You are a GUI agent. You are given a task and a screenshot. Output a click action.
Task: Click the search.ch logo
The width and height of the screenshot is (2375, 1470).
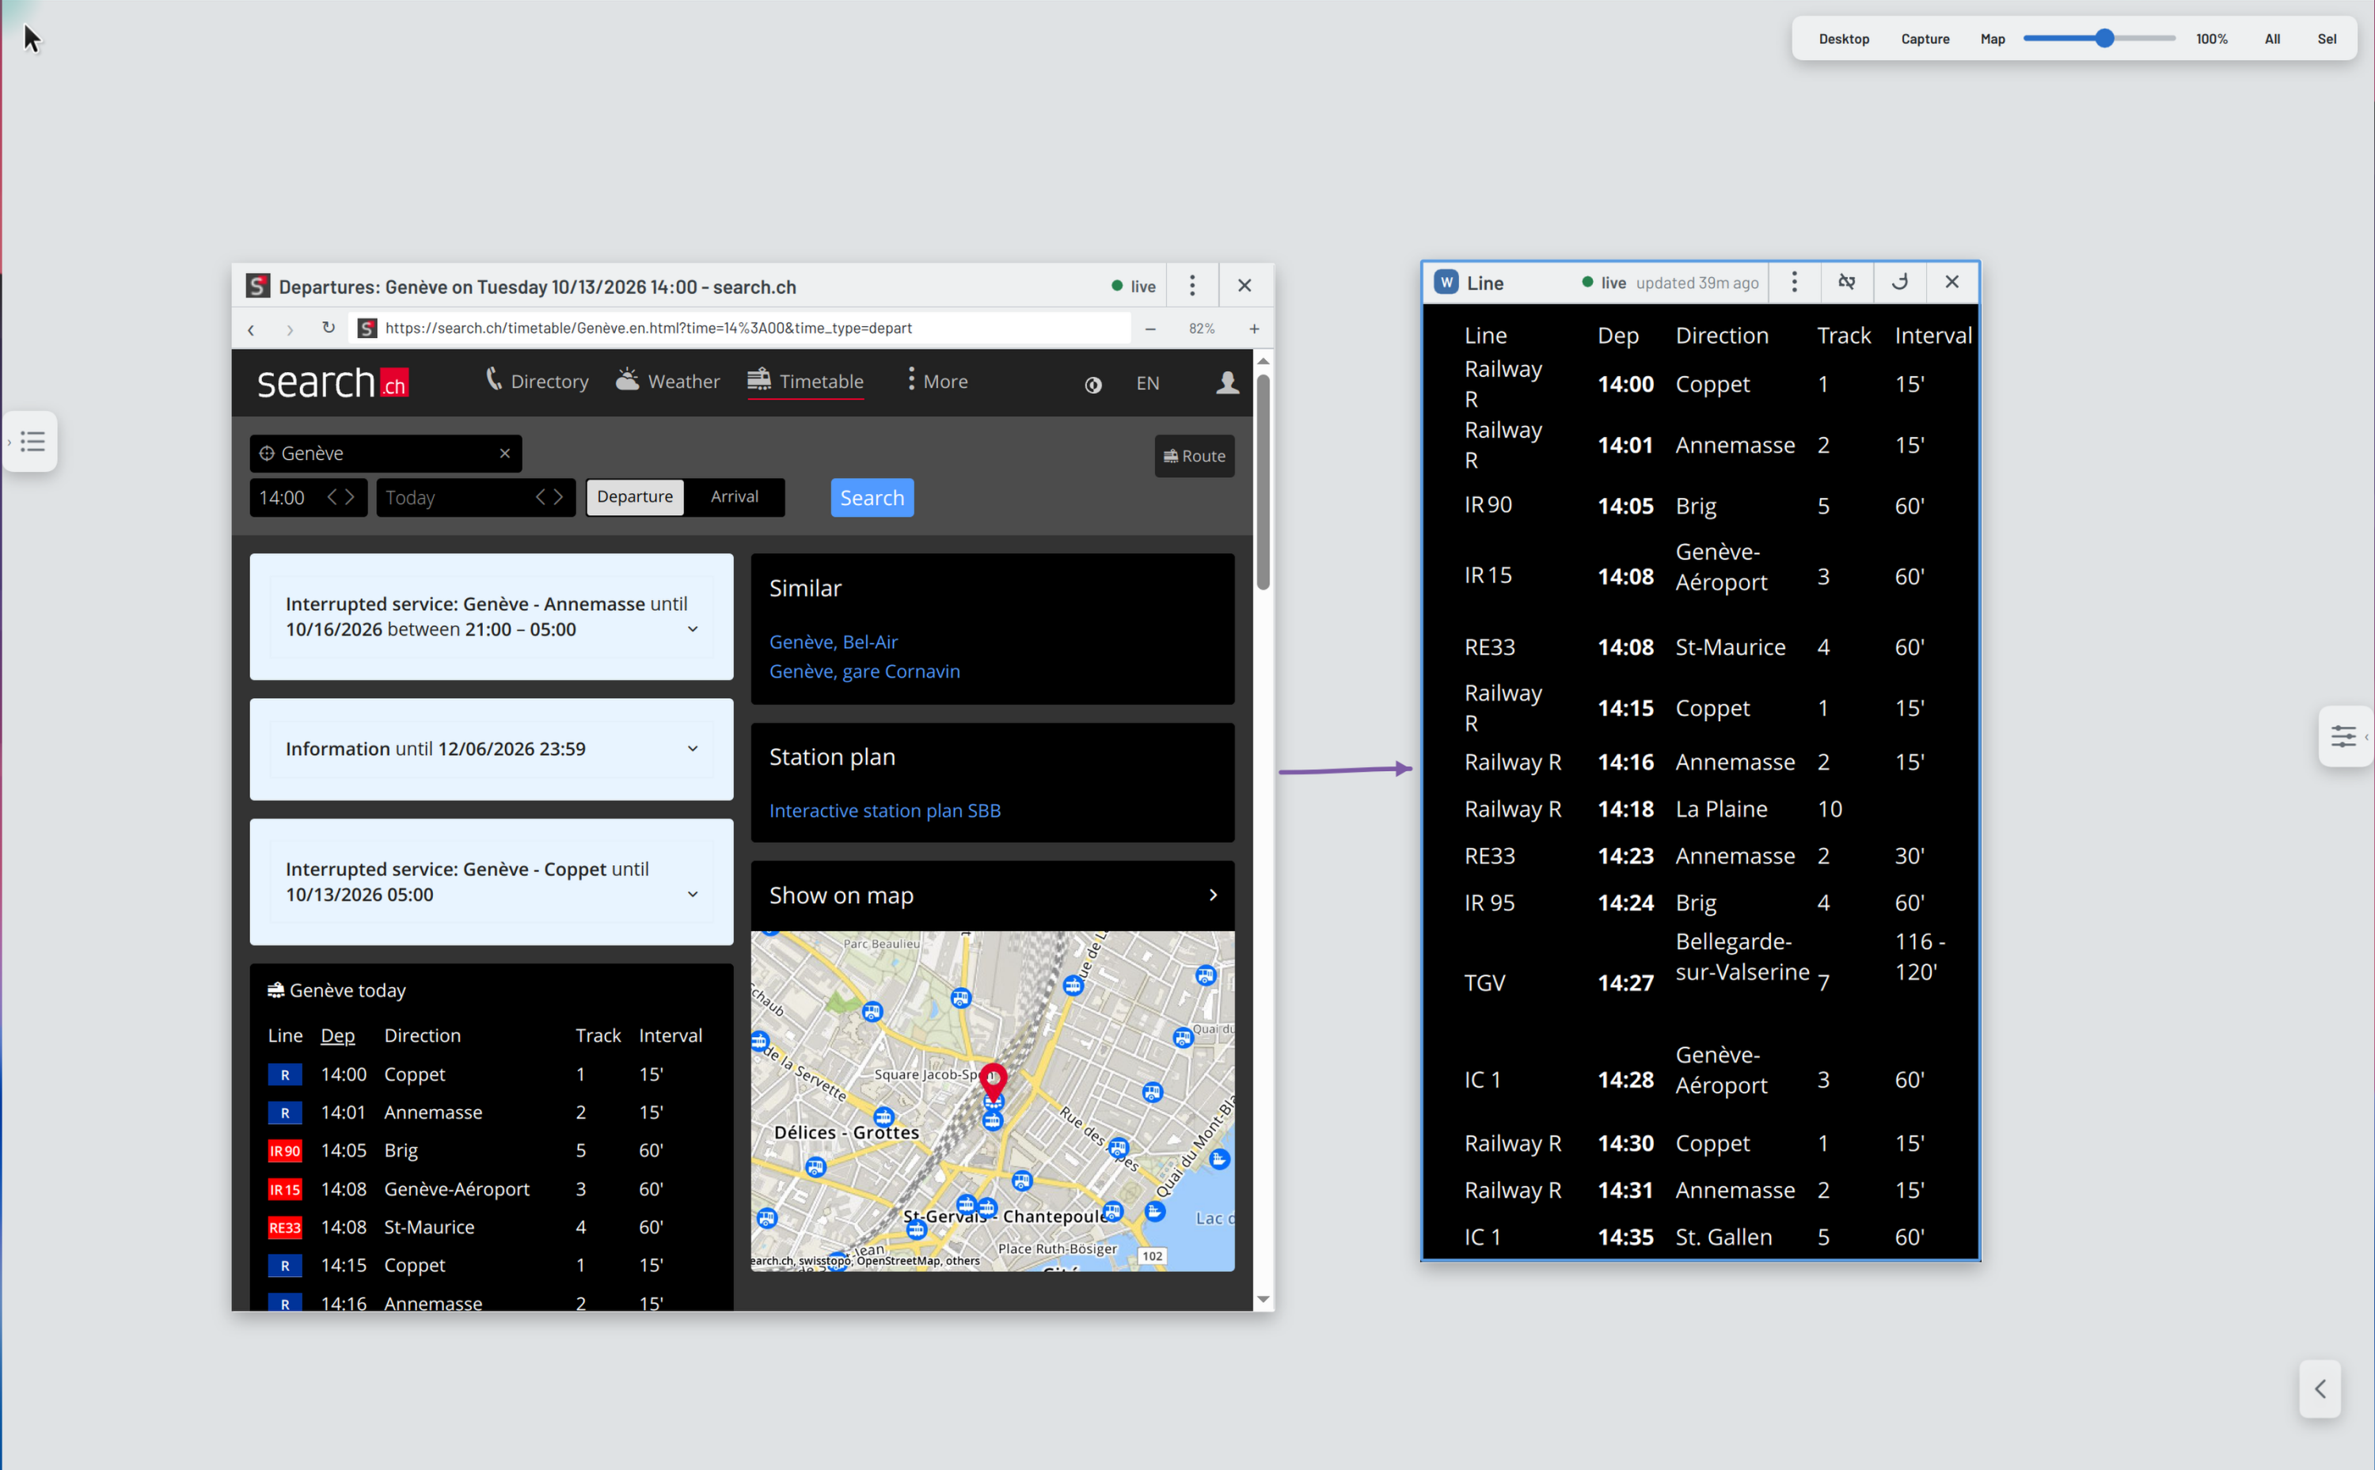[x=332, y=382]
